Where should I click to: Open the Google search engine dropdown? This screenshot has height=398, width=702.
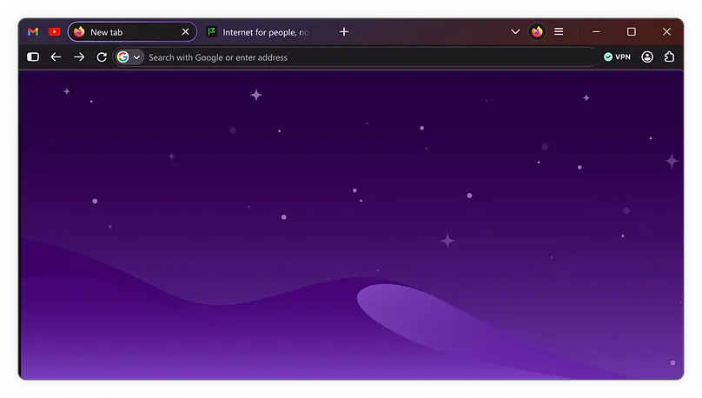[x=129, y=56]
